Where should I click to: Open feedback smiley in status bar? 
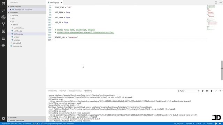(216, 124)
